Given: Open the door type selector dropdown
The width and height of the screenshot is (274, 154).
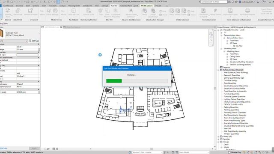Looking at the screenshot, I should (x=39, y=34).
